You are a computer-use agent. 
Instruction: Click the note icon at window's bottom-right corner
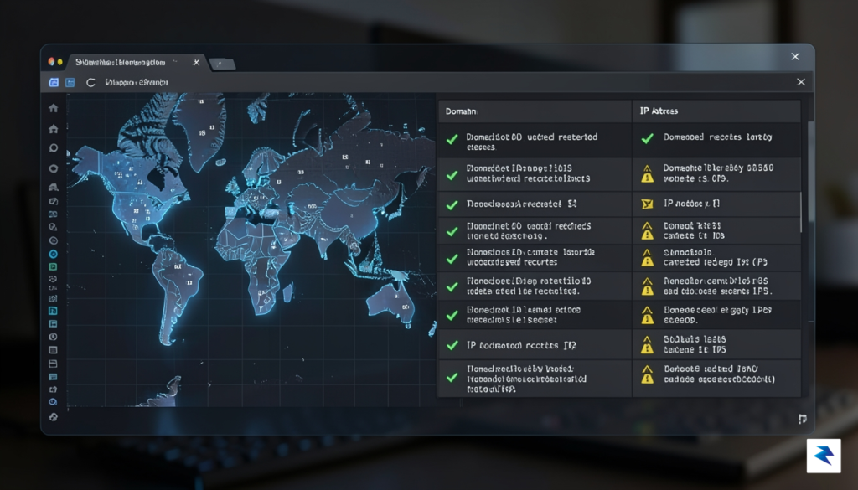click(802, 419)
